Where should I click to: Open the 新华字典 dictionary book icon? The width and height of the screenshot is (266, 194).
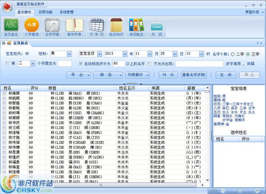click(74, 27)
